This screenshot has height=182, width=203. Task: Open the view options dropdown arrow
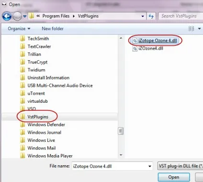199,29
